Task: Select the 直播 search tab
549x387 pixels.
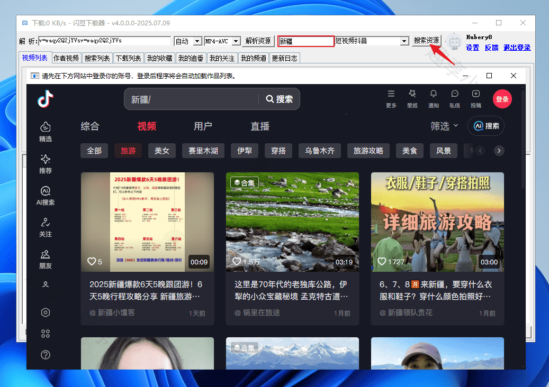Action: pyautogui.click(x=260, y=126)
